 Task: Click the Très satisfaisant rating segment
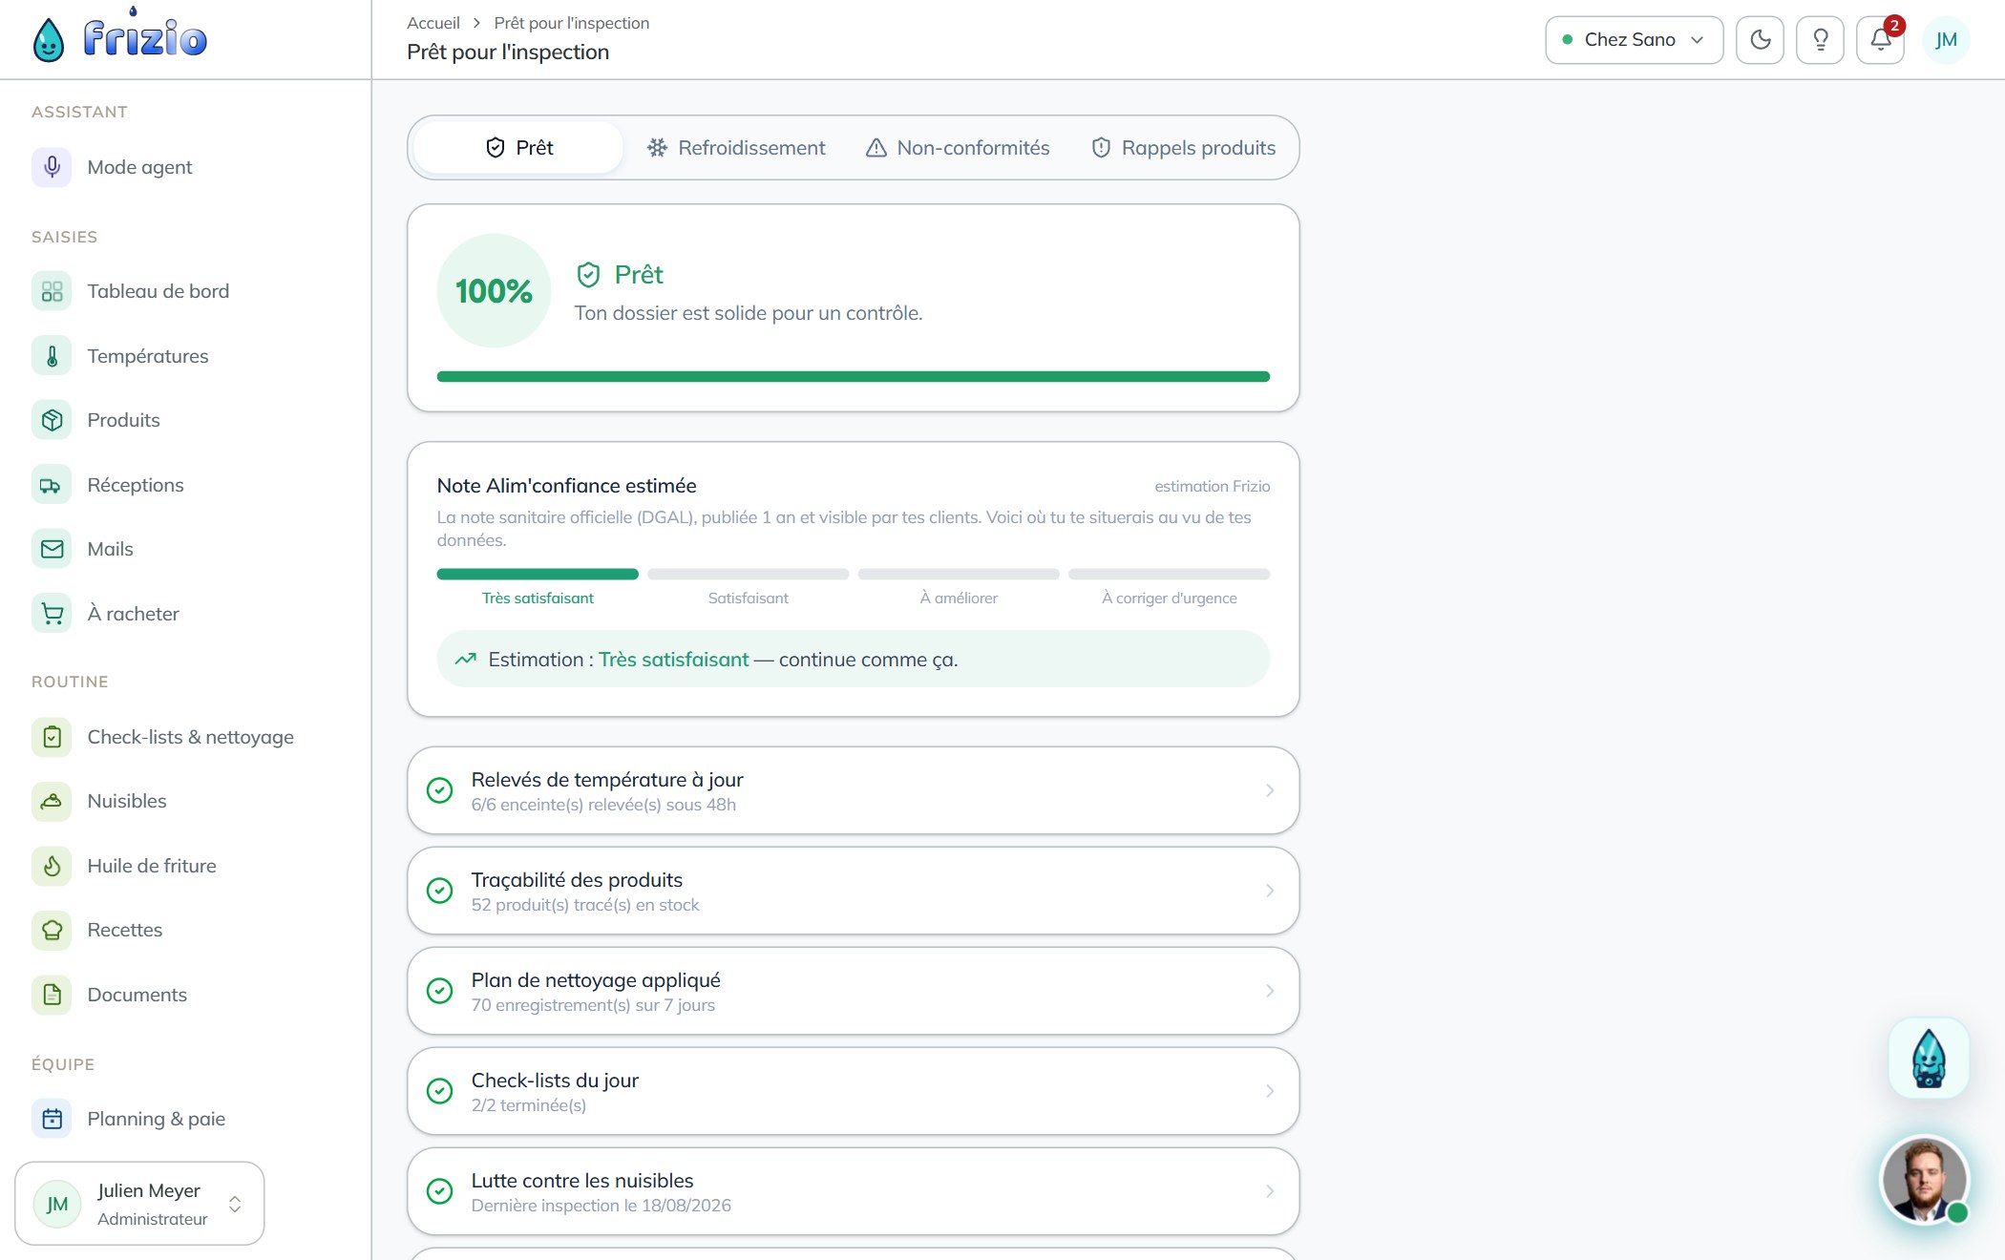538,575
